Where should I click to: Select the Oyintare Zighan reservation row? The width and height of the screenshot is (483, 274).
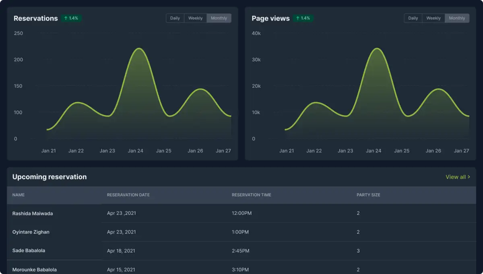[242, 232]
